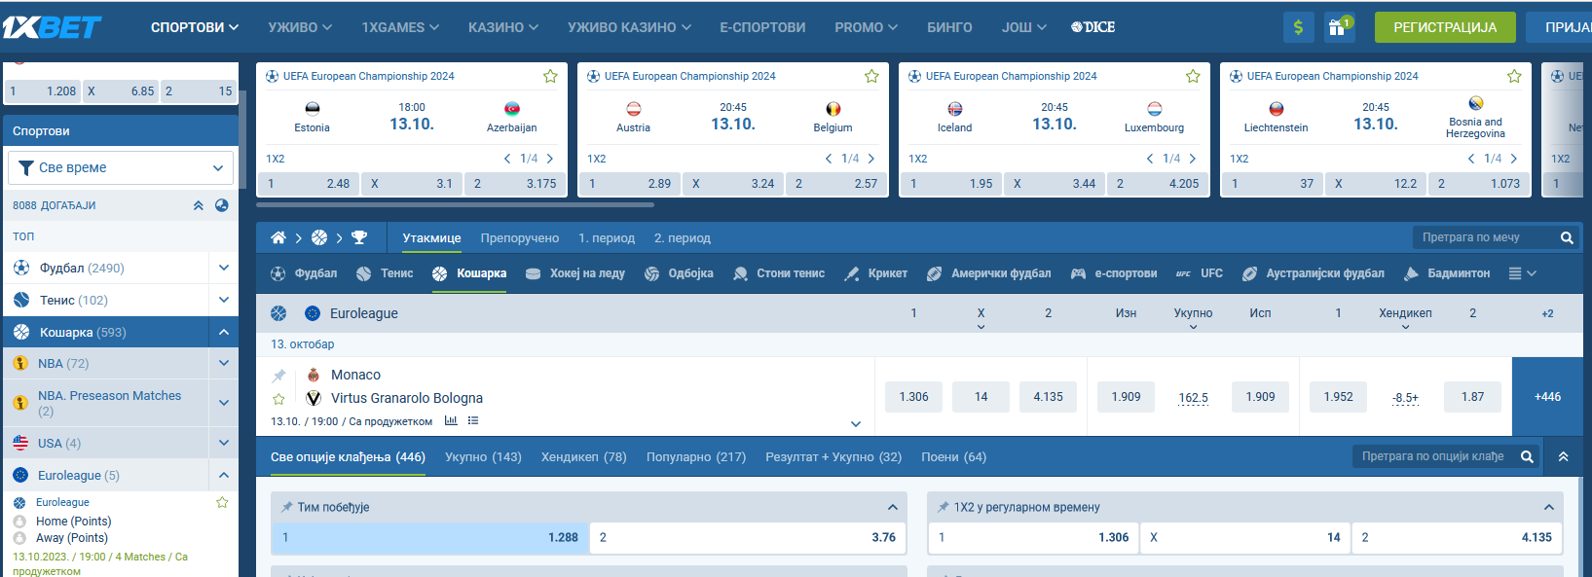Image resolution: width=1592 pixels, height=577 pixels.
Task: Click horizontal scrollbar under featured match cards
Action: (x=456, y=205)
